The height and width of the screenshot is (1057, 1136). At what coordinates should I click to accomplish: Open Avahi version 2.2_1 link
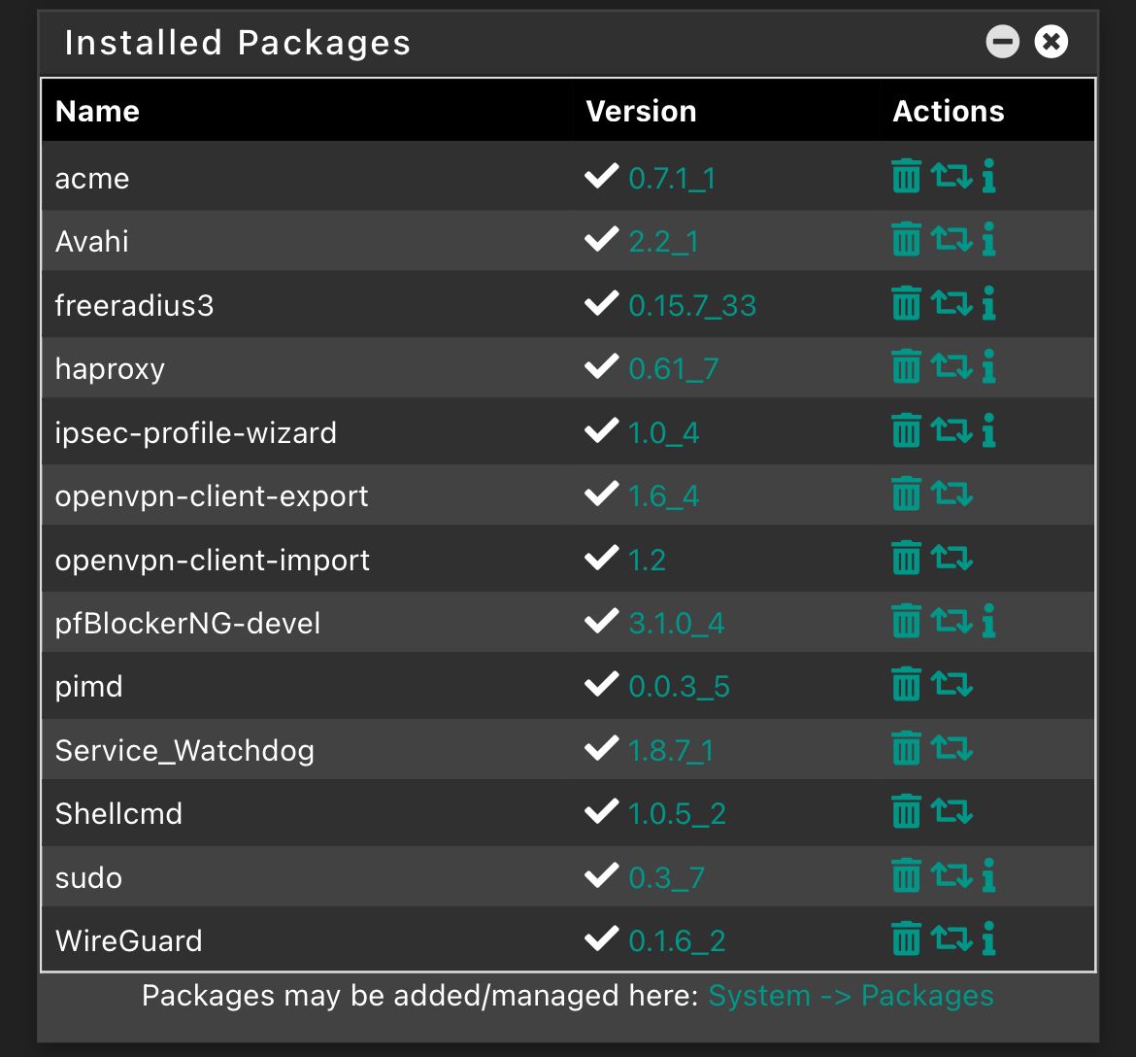(663, 241)
